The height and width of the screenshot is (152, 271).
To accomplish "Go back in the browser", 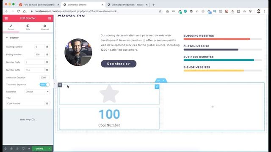I will [x=7, y=11].
